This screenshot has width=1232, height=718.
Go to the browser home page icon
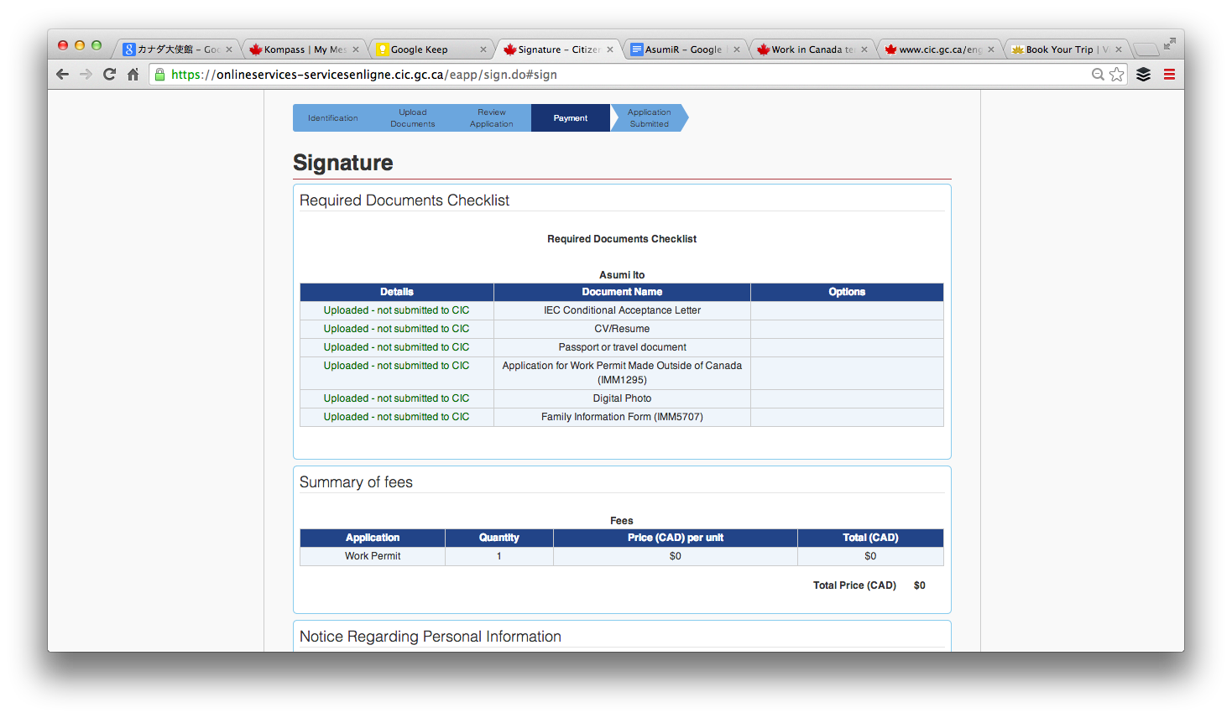click(x=133, y=75)
